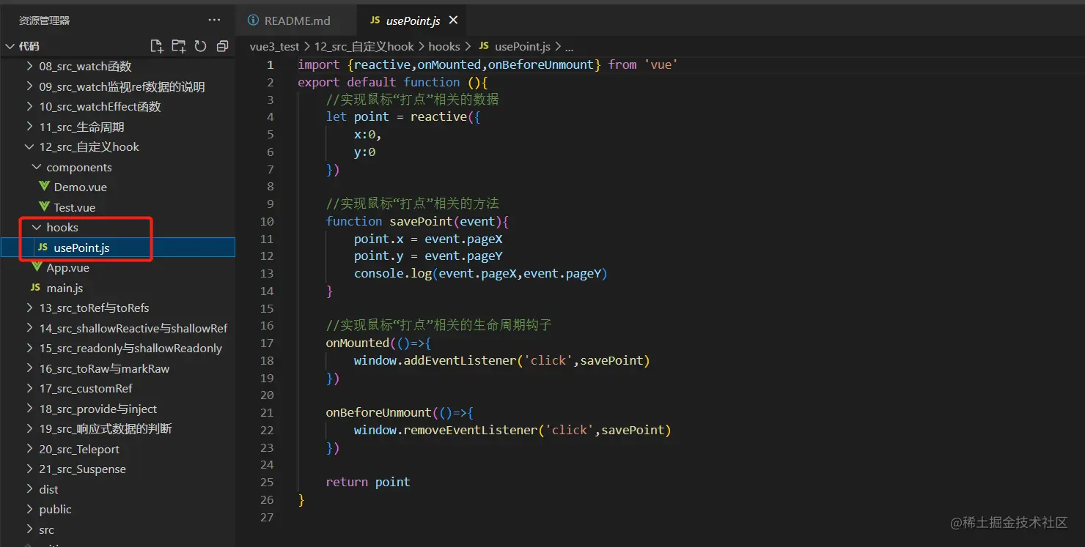Expand the 21_src_Suspense folder
Viewport: 1085px width, 547px height.
(x=29, y=469)
